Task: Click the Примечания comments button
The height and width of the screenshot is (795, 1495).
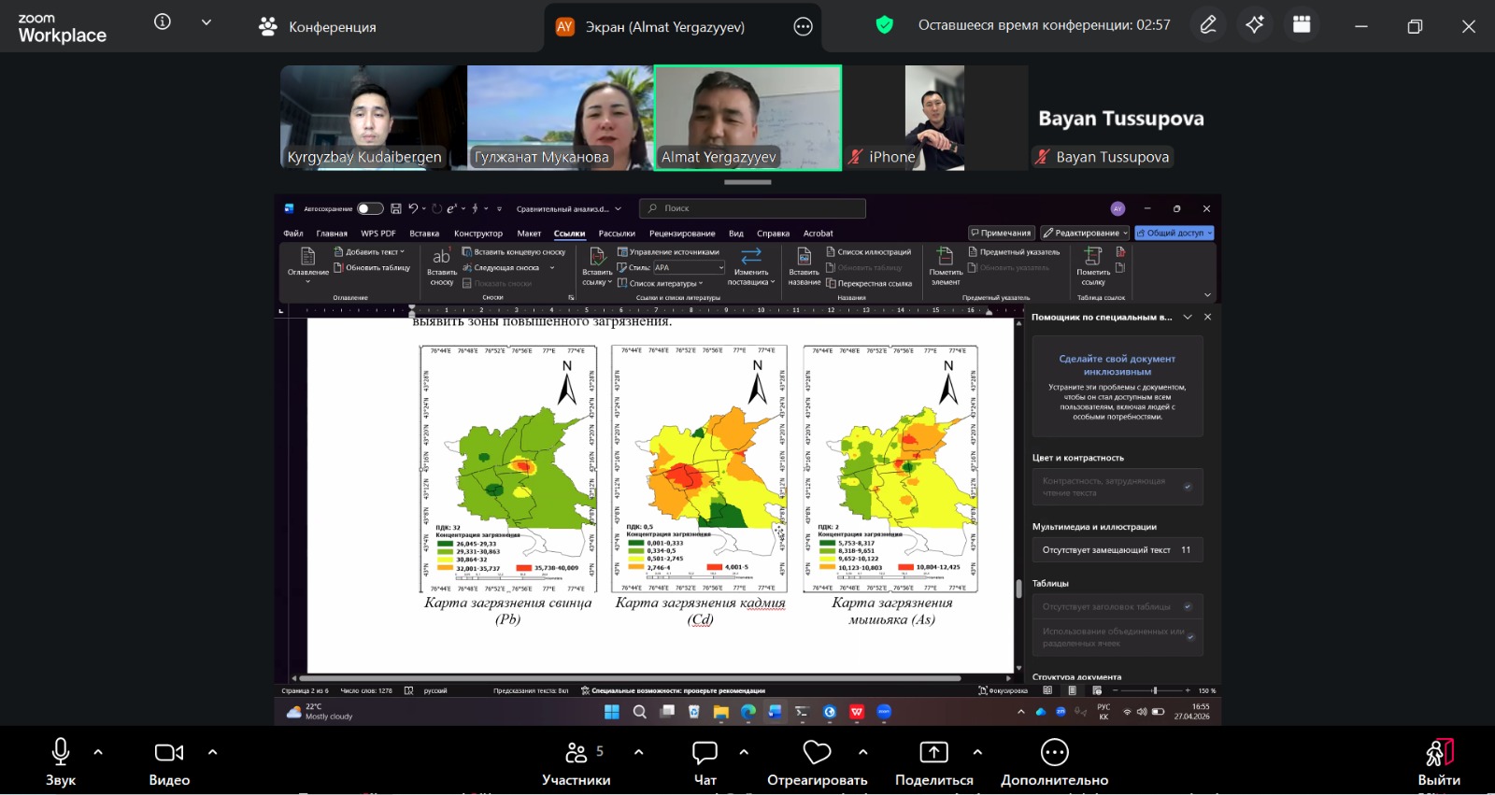Action: click(x=1001, y=234)
